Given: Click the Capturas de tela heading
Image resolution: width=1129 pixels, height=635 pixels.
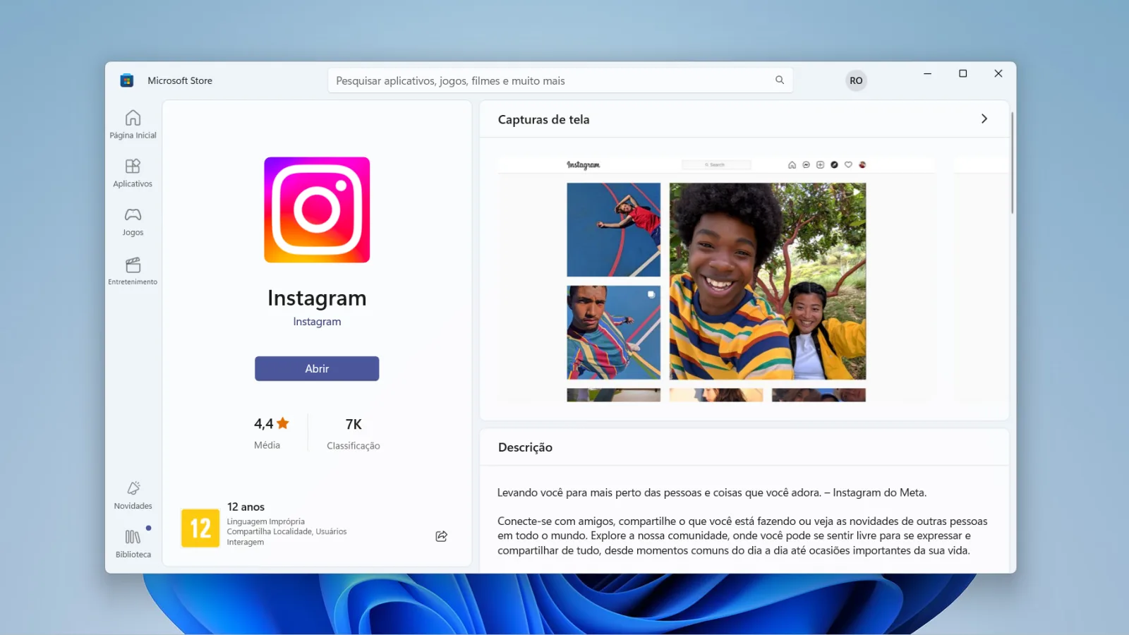Looking at the screenshot, I should tap(543, 120).
